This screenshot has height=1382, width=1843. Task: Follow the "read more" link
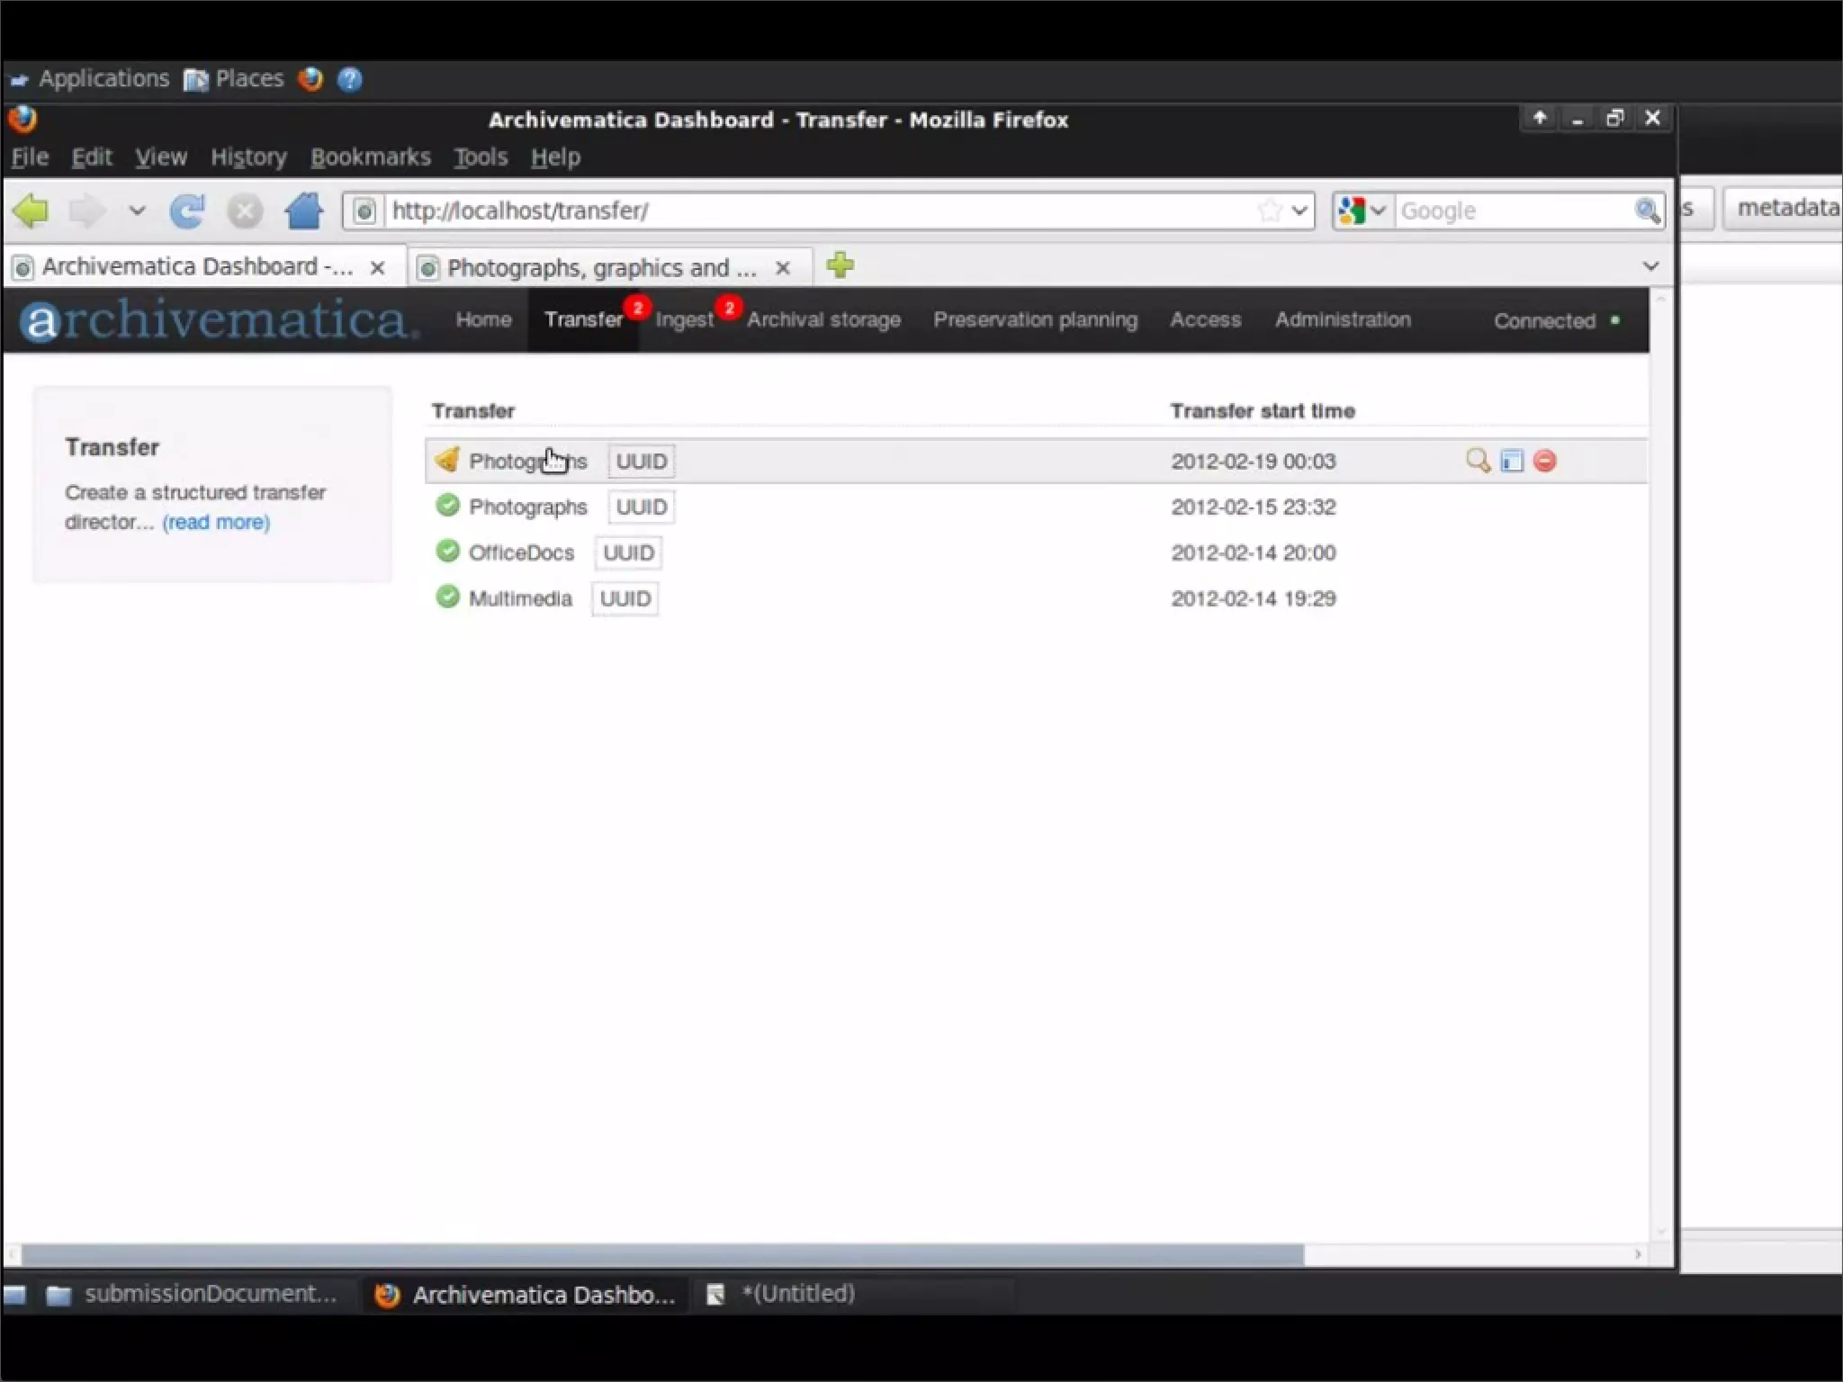216,522
